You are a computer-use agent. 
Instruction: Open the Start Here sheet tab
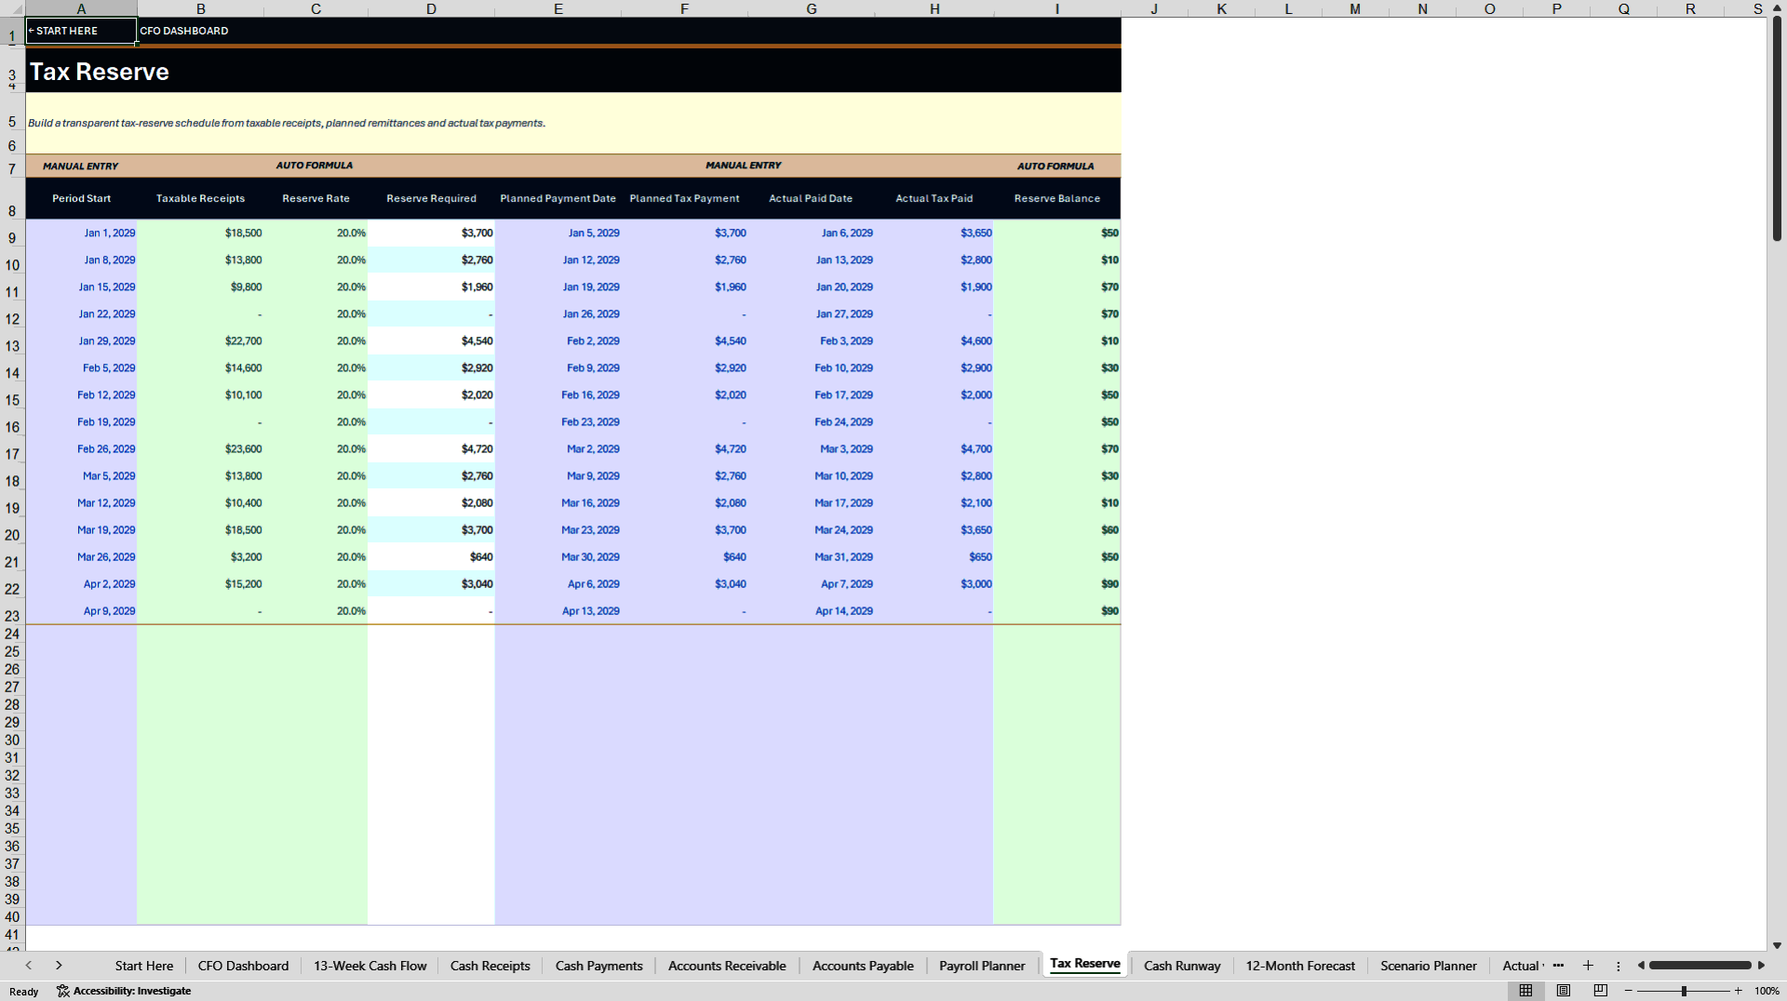[144, 966]
